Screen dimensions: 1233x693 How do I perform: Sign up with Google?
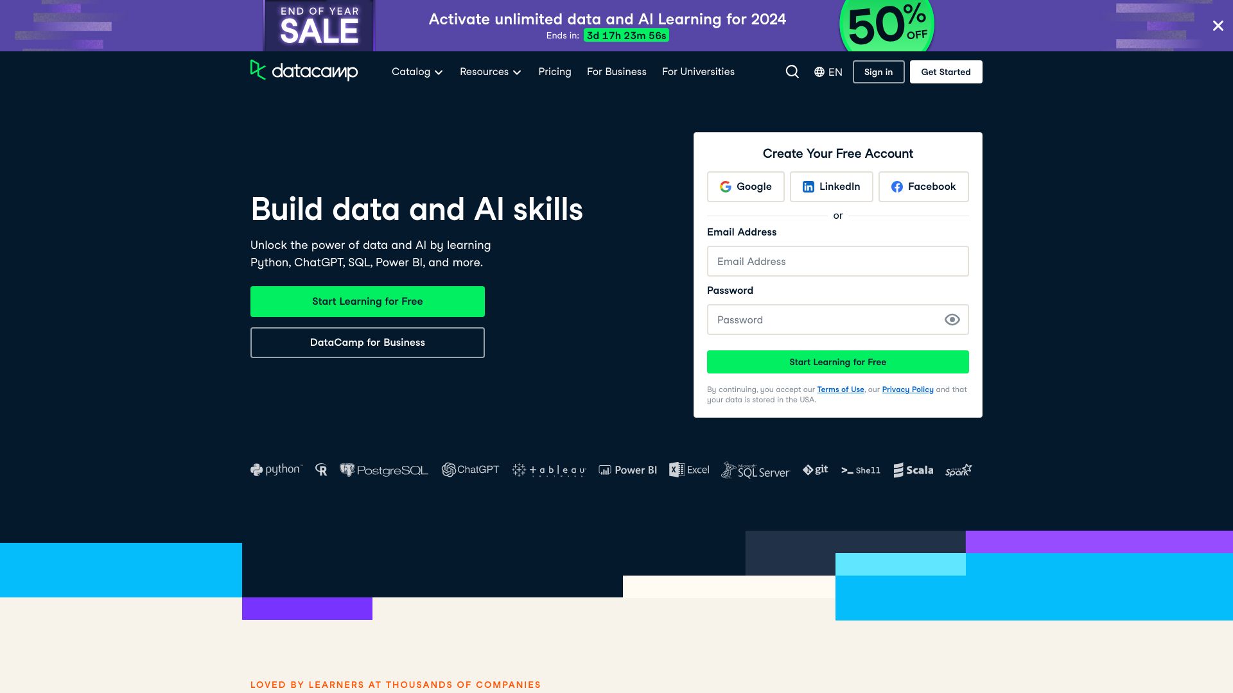[x=745, y=187]
